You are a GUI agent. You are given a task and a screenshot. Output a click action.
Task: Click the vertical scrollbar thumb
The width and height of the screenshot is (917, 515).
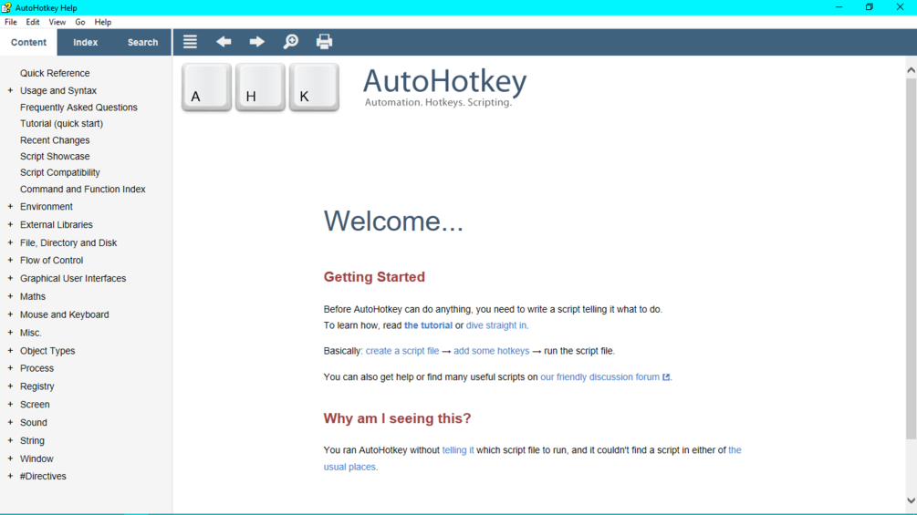912,259
